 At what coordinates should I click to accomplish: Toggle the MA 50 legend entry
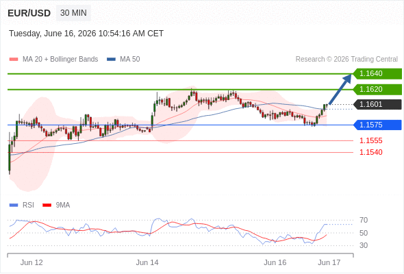tap(123, 60)
